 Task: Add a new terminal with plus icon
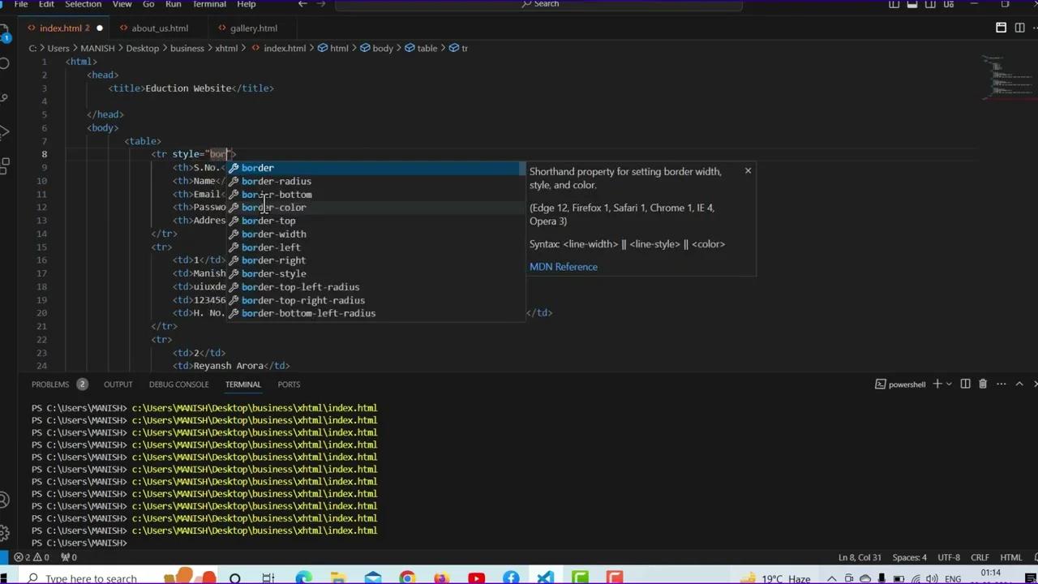pyautogui.click(x=937, y=384)
